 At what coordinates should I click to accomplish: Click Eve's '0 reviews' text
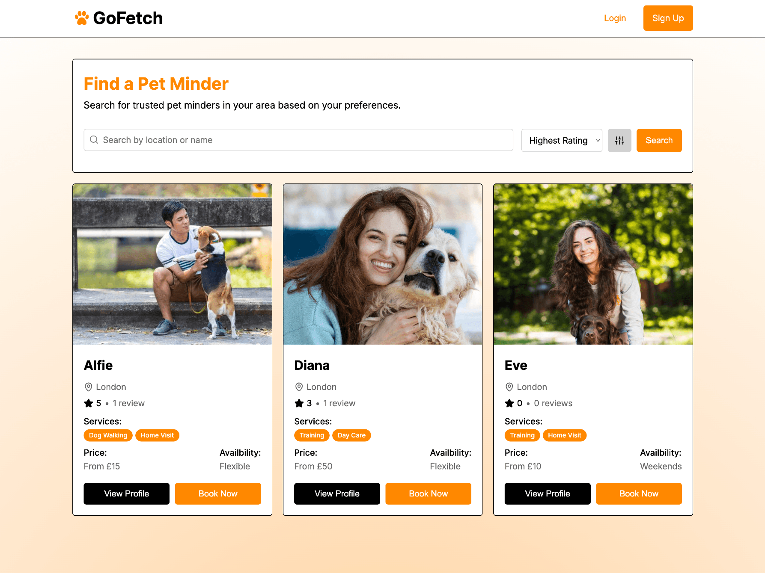(553, 403)
